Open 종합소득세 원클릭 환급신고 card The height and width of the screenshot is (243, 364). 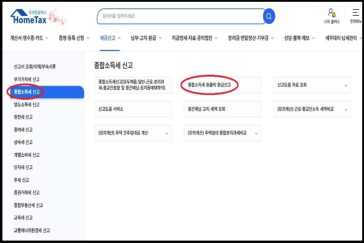(x=223, y=85)
